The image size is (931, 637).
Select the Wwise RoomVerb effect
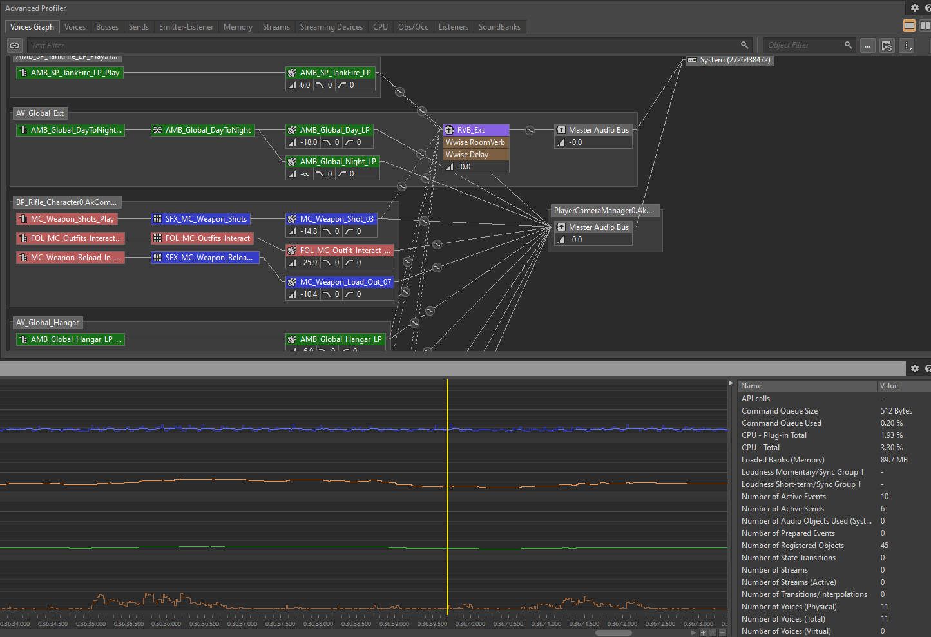click(x=475, y=142)
